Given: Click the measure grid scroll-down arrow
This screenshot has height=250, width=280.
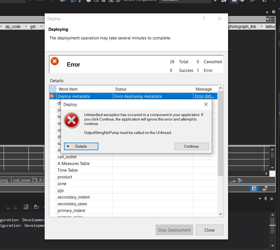Looking at the screenshot, I should (x=272, y=168).
